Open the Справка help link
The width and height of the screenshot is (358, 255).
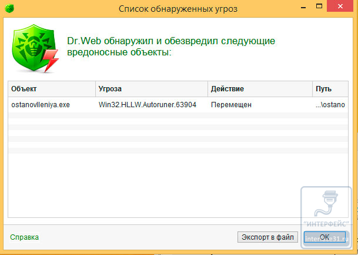(x=25, y=237)
